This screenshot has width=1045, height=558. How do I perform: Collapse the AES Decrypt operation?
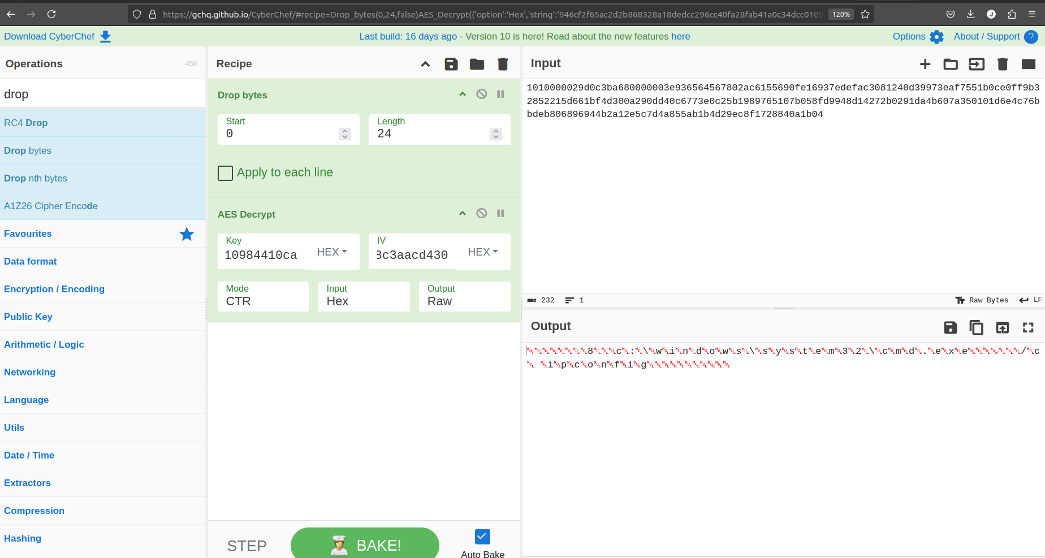point(463,214)
